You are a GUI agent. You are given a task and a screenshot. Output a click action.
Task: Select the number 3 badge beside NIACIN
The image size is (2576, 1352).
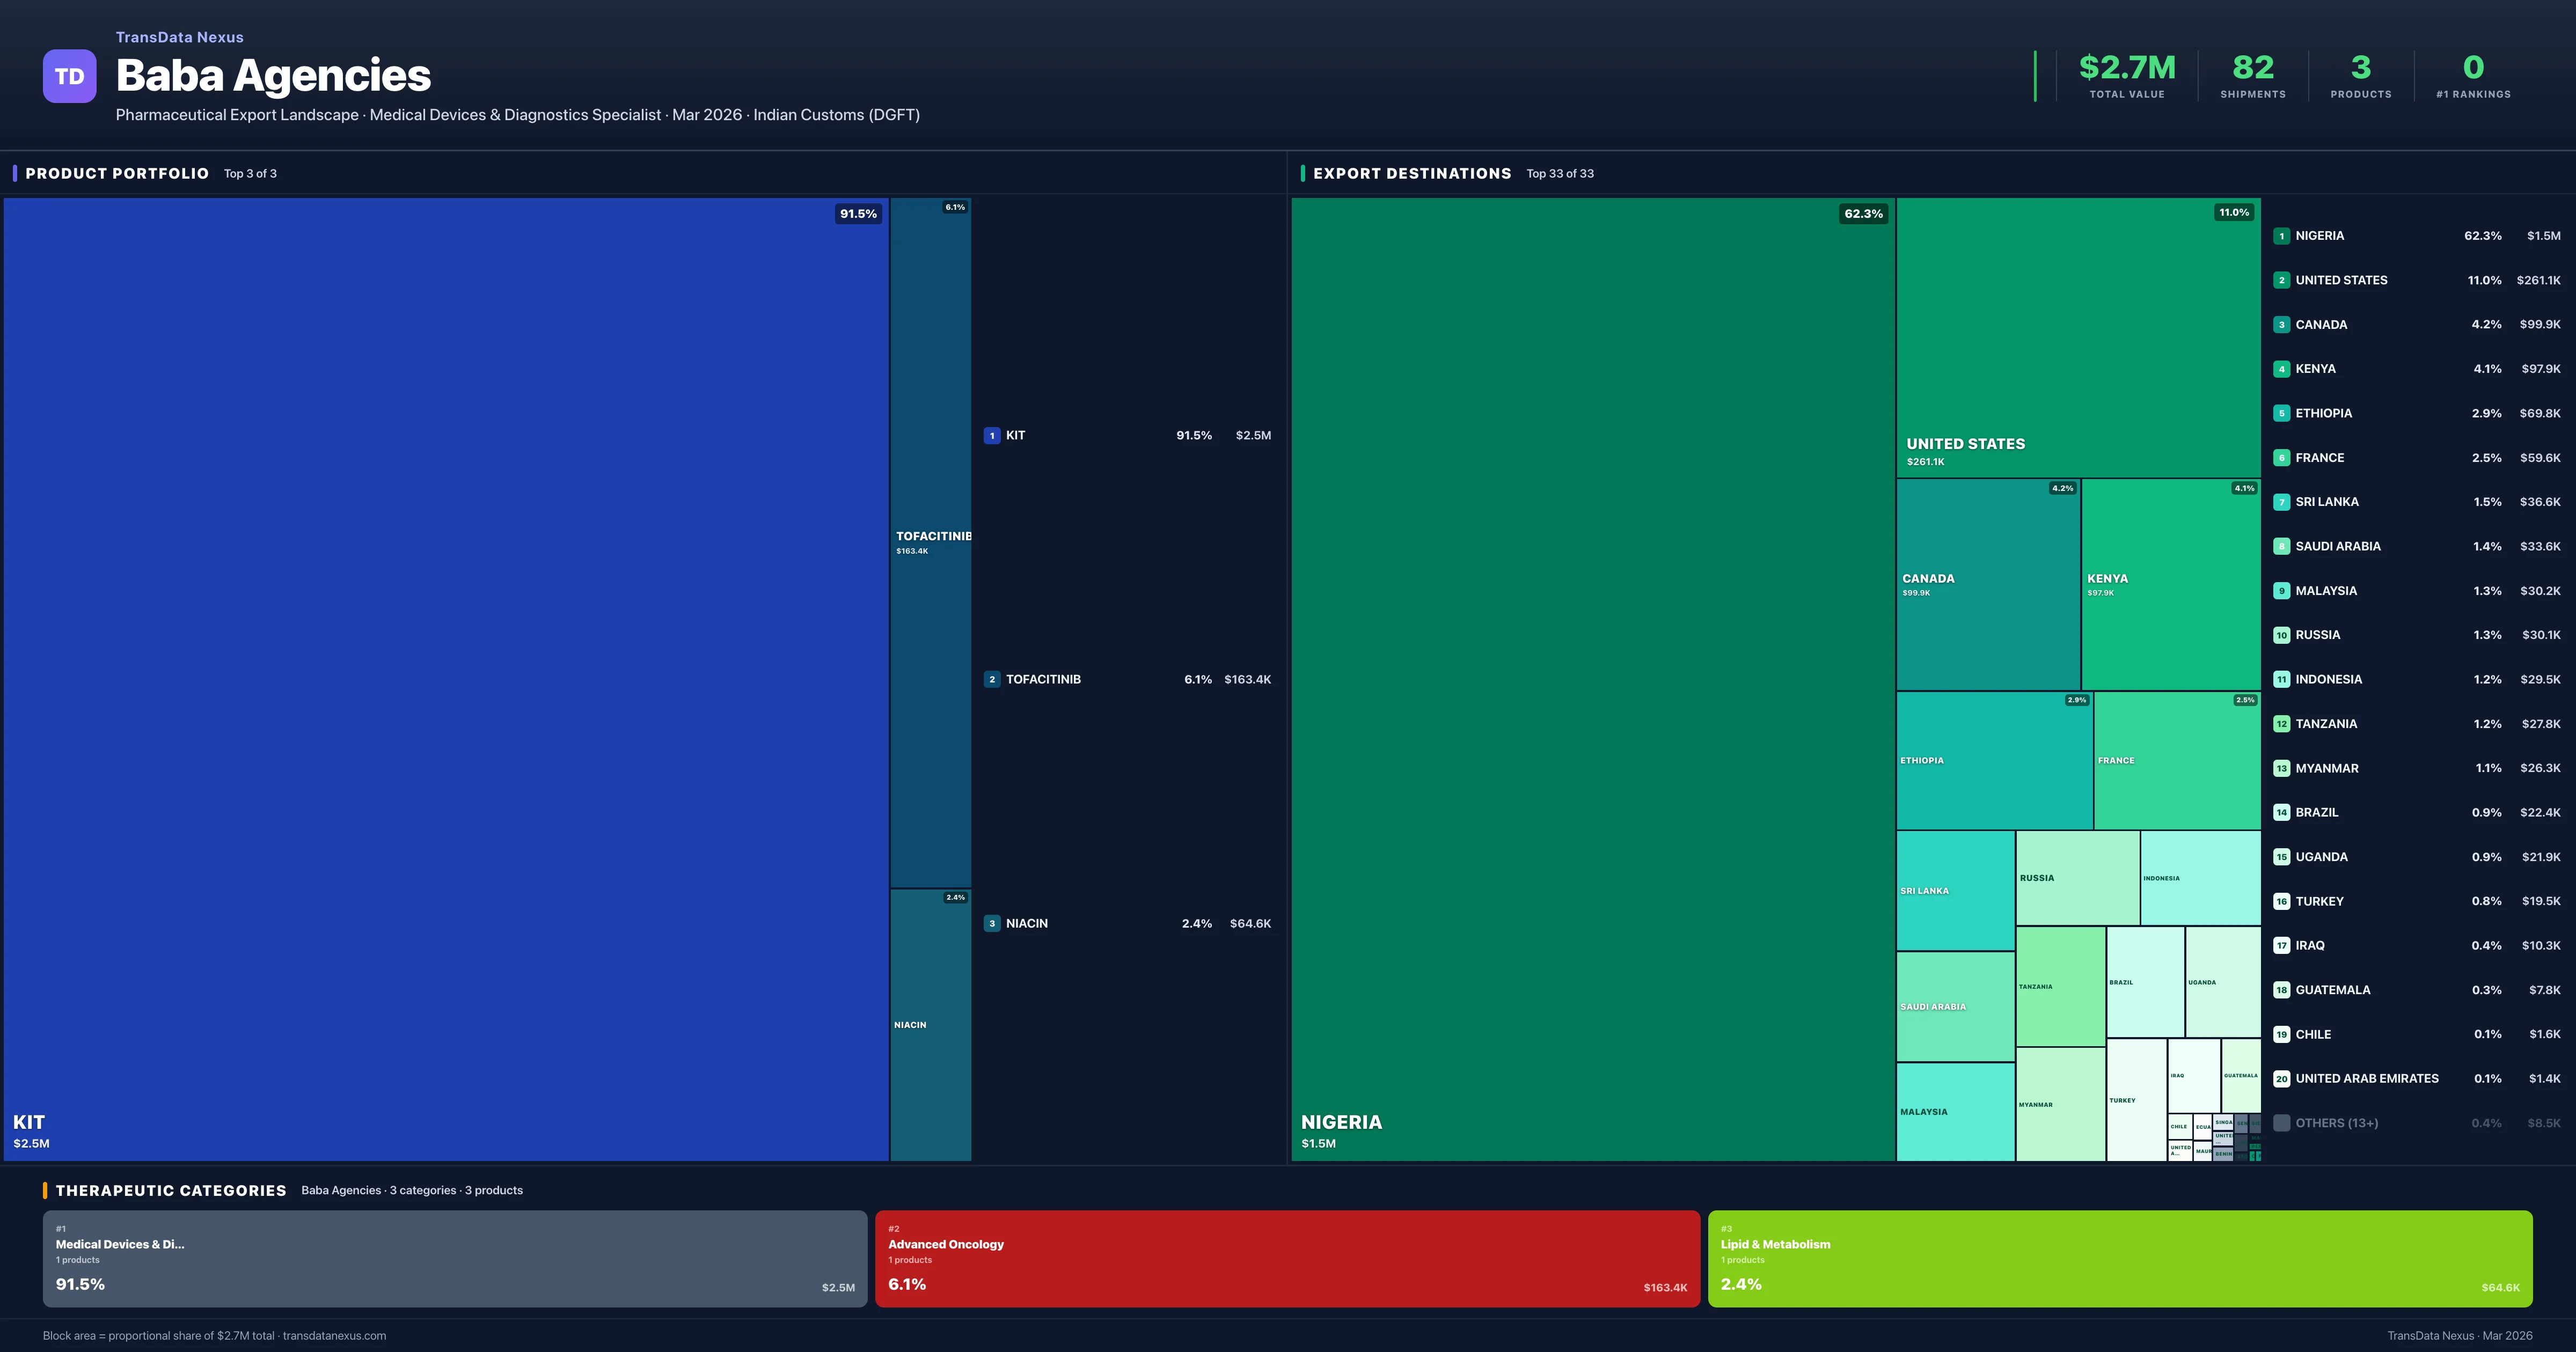[992, 923]
